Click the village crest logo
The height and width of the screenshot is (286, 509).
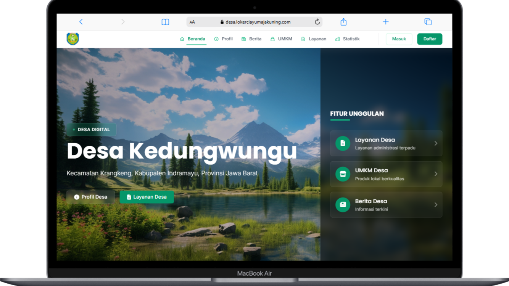[x=72, y=39]
